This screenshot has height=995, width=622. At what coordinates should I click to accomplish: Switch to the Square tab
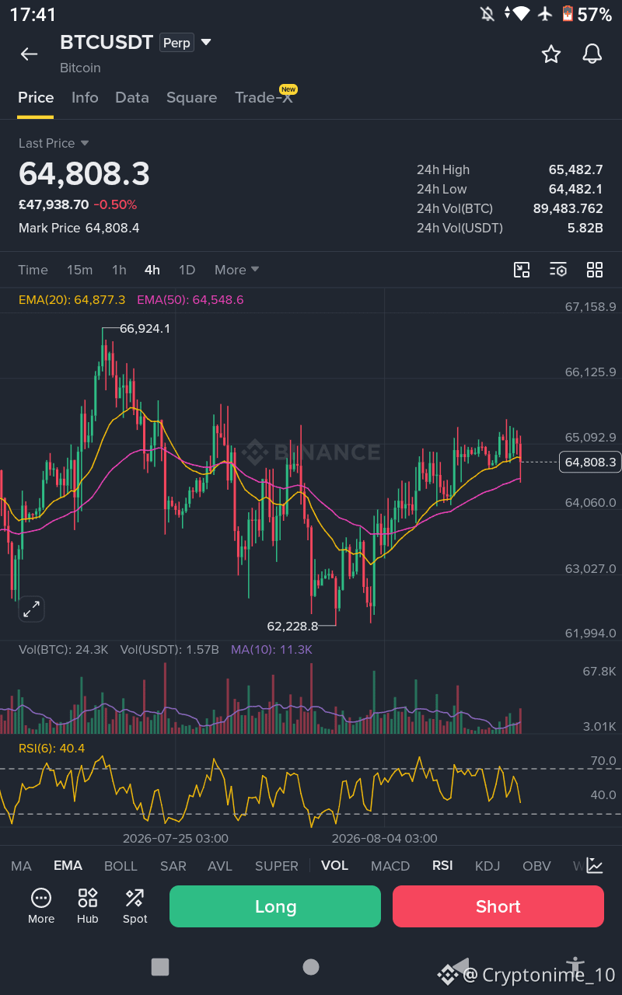click(x=191, y=98)
